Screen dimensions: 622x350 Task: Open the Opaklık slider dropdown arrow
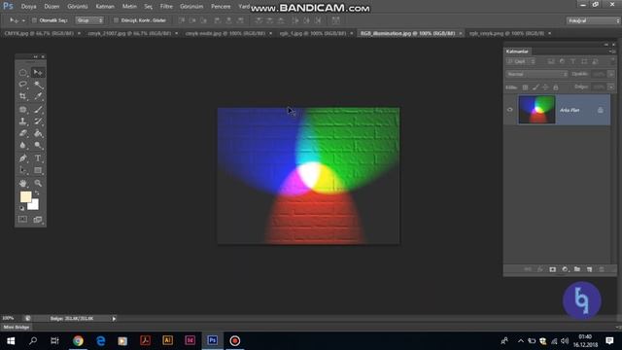(x=611, y=74)
